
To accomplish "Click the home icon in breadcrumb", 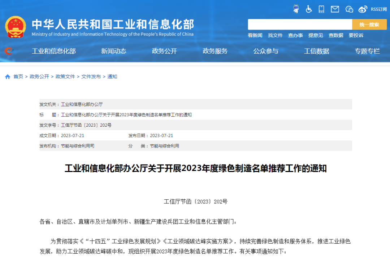I will pos(8,77).
